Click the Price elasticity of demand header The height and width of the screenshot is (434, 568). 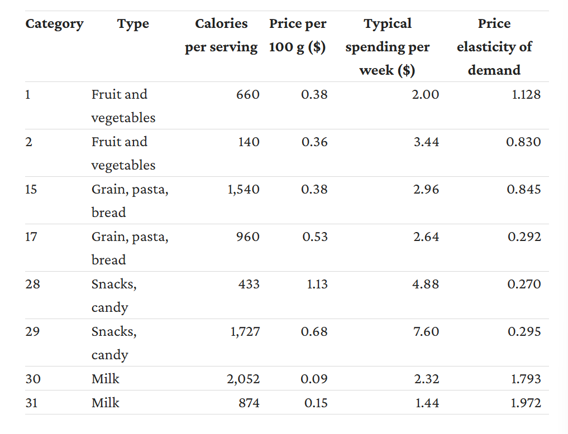(x=494, y=47)
